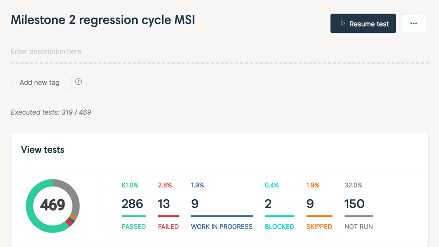Image resolution: width=439 pixels, height=247 pixels.
Task: Click into the description input field
Action: [x=176, y=51]
